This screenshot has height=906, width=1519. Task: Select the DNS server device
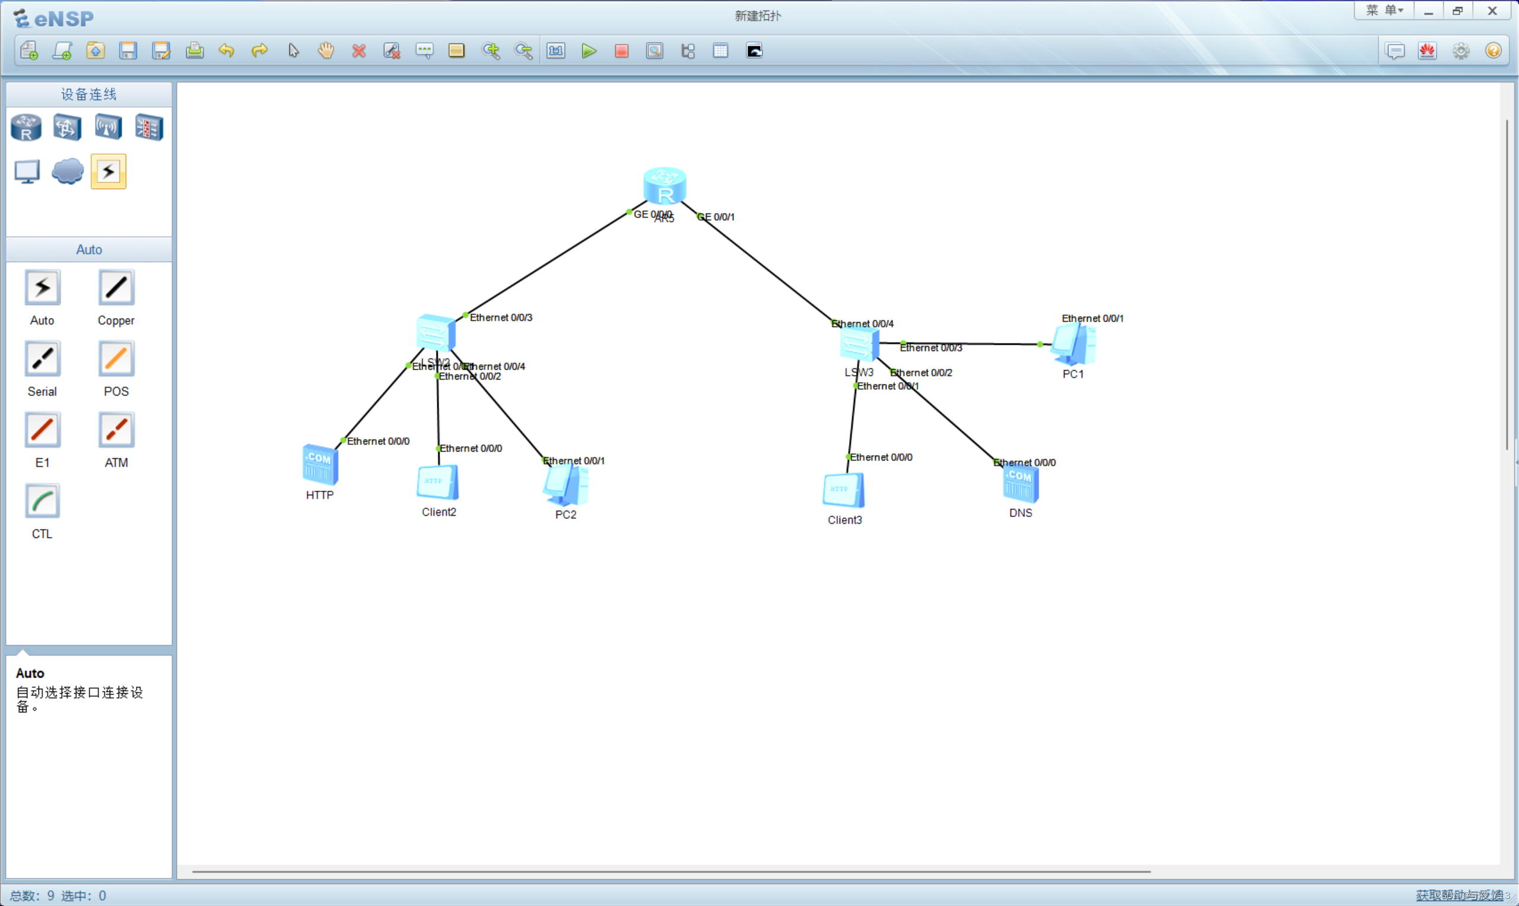pyautogui.click(x=1021, y=484)
